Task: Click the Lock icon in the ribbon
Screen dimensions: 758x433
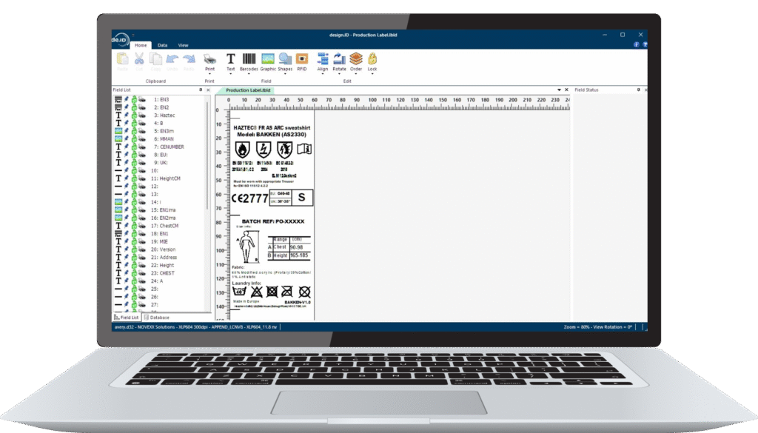Action: coord(372,58)
